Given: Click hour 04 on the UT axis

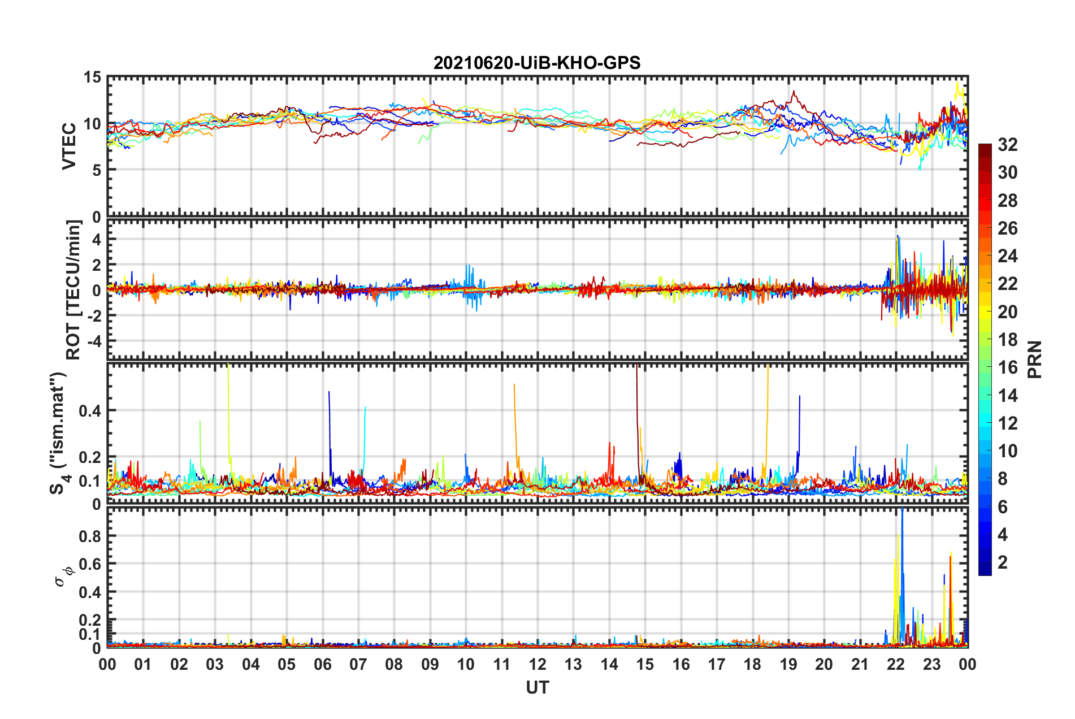Looking at the screenshot, I should coord(251,664).
